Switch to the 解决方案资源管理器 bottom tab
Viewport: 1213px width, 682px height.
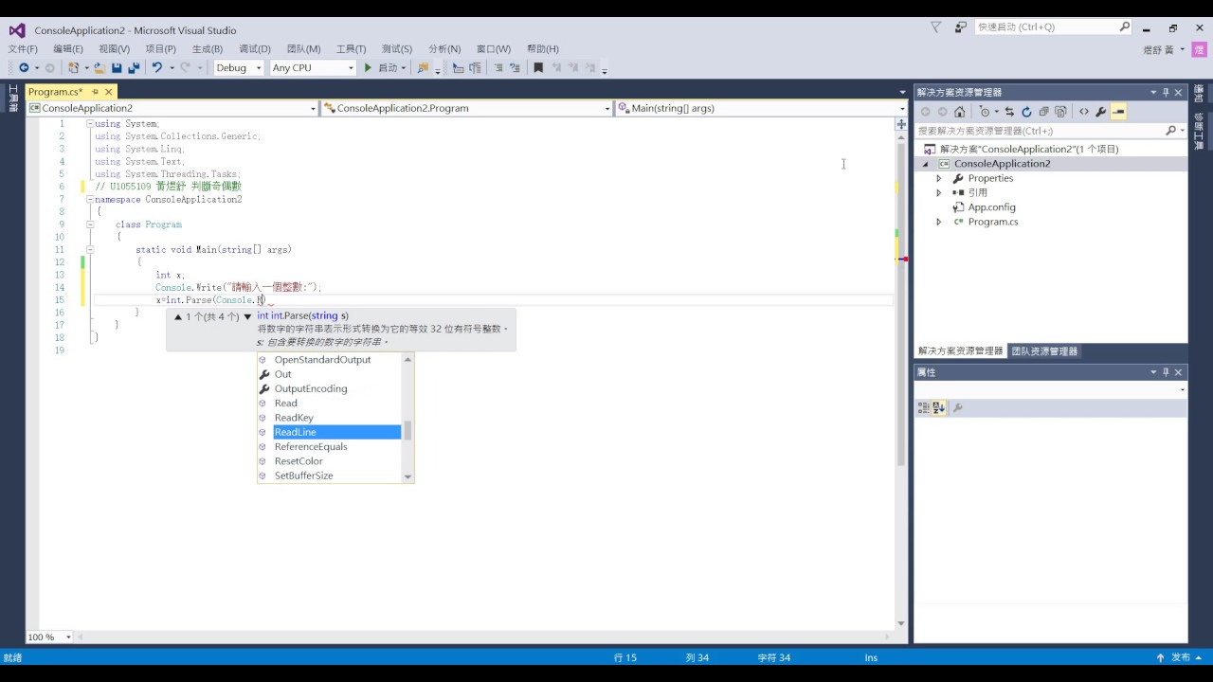[x=960, y=351]
